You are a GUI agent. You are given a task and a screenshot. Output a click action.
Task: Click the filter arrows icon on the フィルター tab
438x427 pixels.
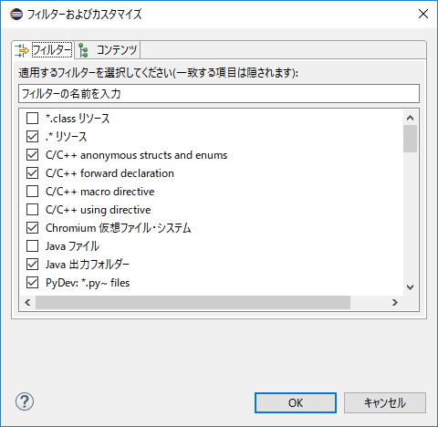[x=22, y=50]
